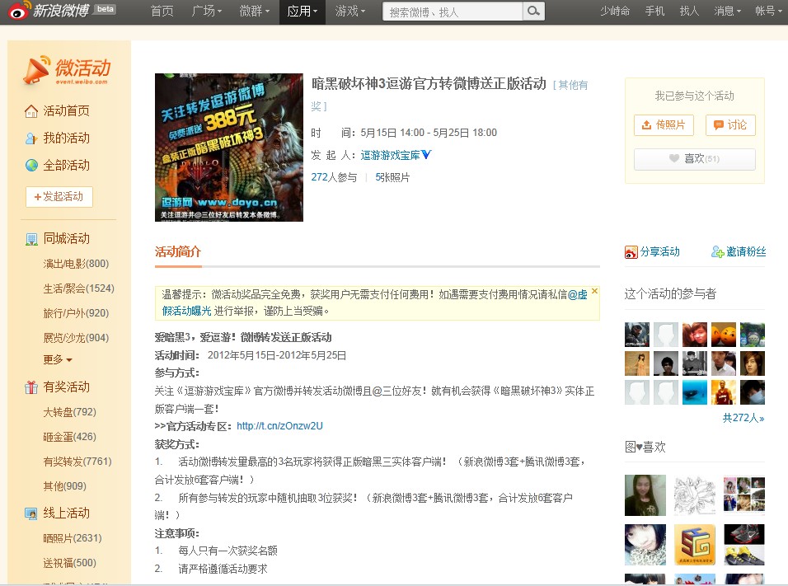788x586 pixels.
Task: Click the globe icon beside 全部活动
Action: 31,166
